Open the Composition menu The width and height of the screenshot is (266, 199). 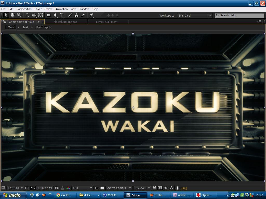coord(24,9)
